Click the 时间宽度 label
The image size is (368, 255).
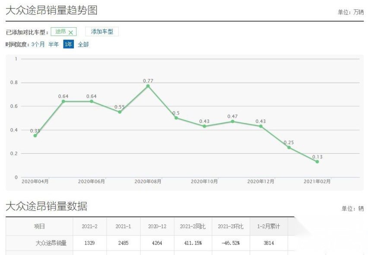click(18, 44)
